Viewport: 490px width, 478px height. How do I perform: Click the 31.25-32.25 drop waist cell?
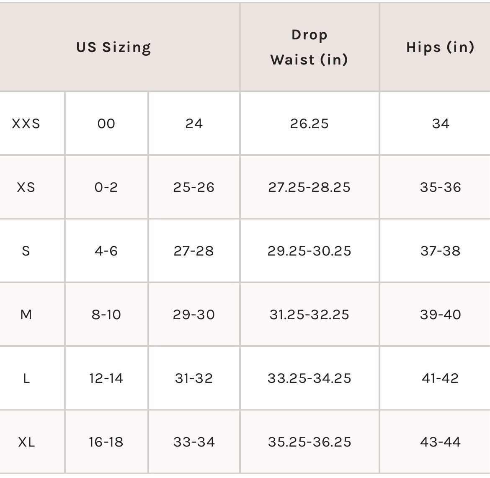pos(309,315)
